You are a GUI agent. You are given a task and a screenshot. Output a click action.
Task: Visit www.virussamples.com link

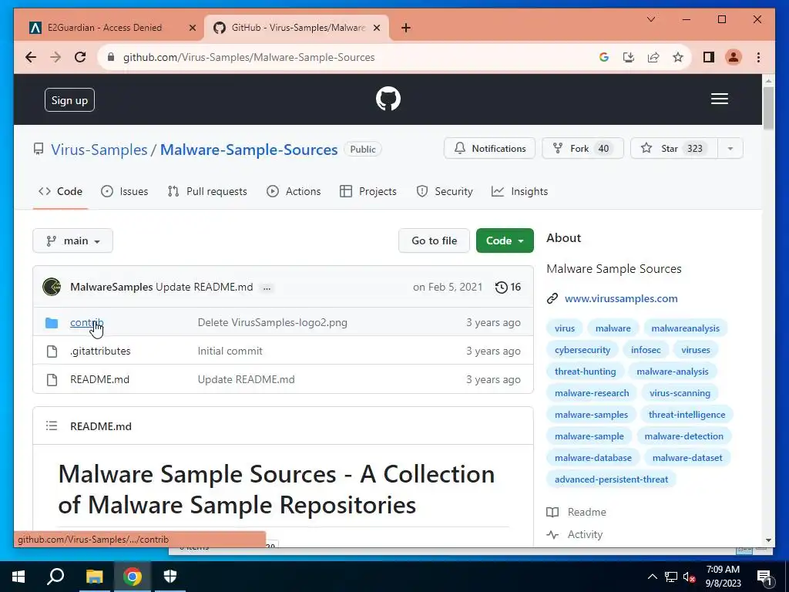pos(621,298)
